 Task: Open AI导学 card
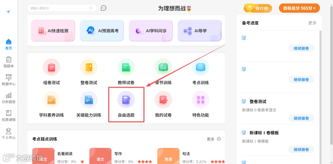click(199, 31)
